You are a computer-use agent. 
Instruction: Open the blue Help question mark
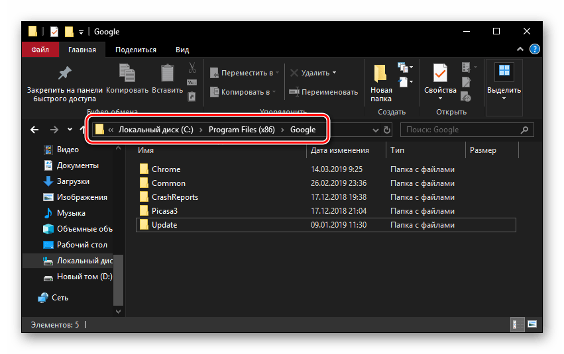point(535,50)
